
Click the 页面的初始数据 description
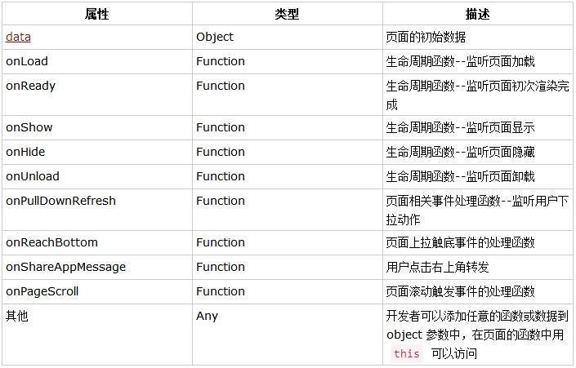426,37
